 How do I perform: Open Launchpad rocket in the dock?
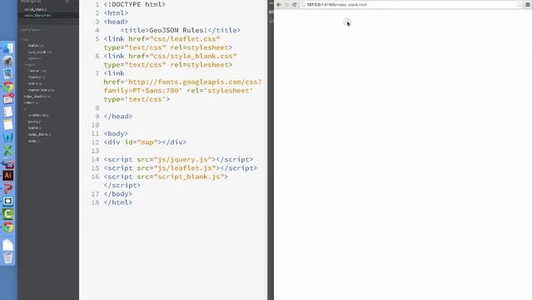[x=7, y=61]
